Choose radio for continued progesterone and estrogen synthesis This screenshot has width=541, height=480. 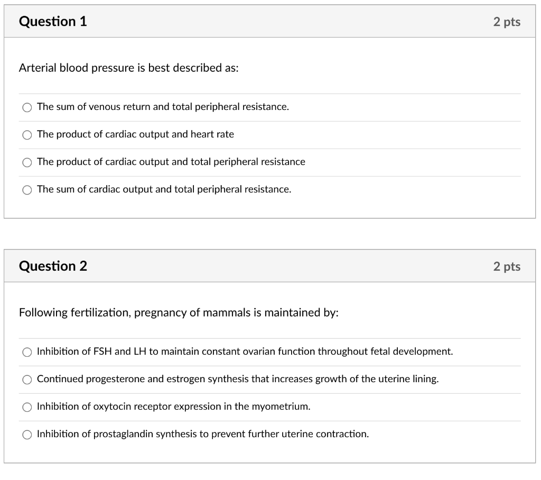pyautogui.click(x=27, y=380)
